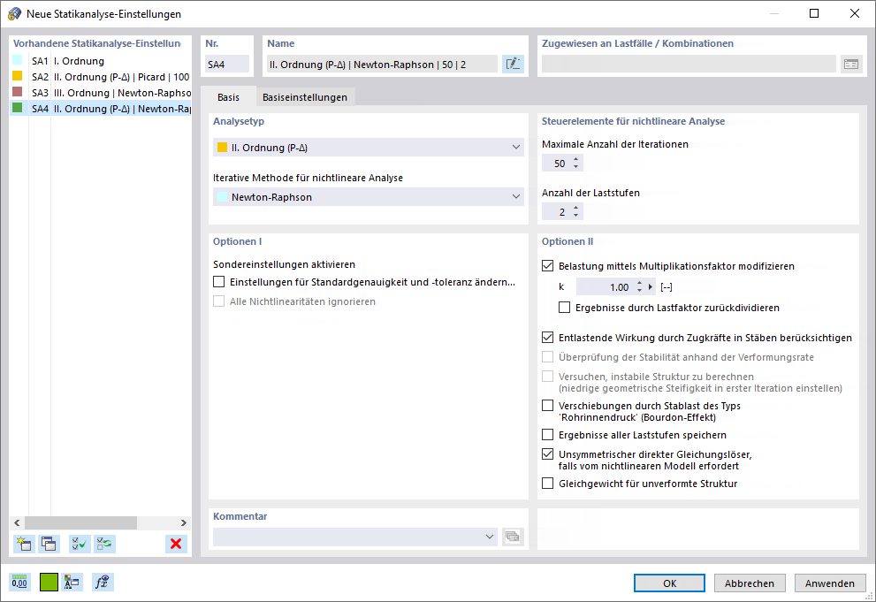Delete the selected setting with red X

click(176, 544)
